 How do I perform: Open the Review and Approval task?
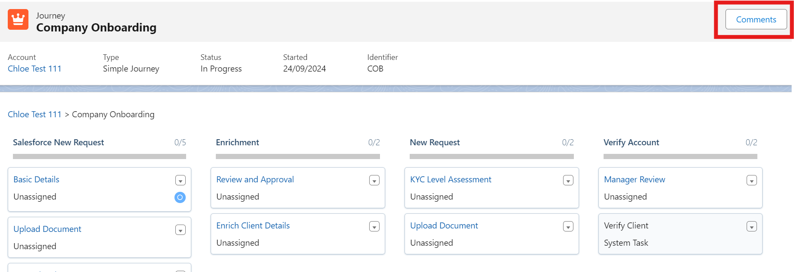[255, 179]
